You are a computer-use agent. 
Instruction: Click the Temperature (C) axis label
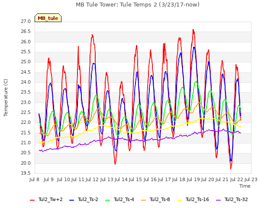pos(6,97)
